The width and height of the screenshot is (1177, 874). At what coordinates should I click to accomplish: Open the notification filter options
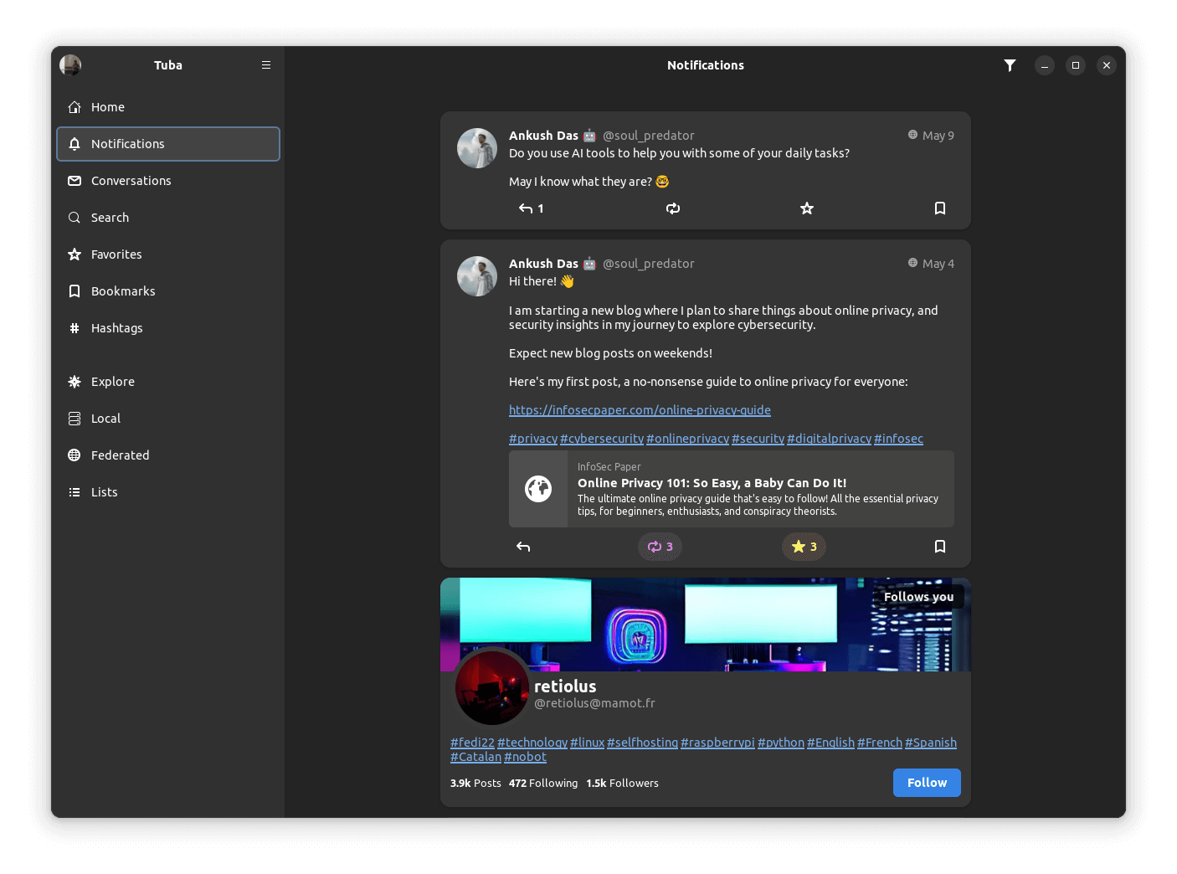(1010, 64)
